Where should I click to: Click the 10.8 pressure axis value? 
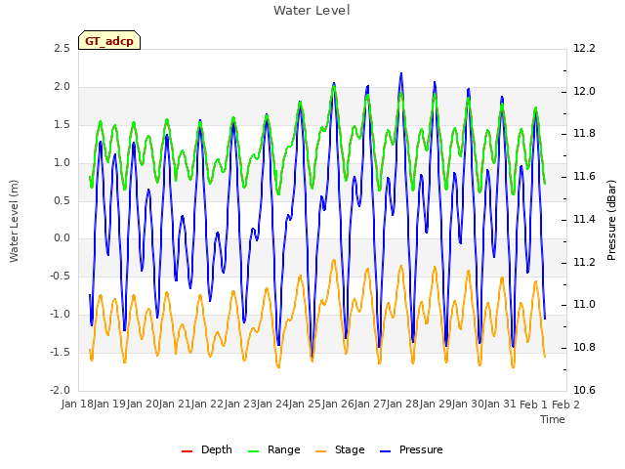point(584,348)
